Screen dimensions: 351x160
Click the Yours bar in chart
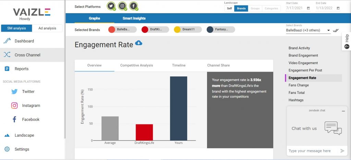179,109
